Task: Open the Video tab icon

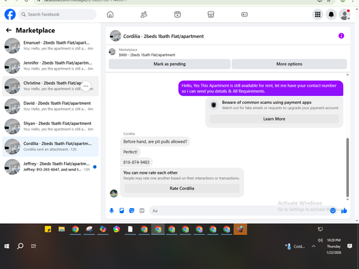Action: [x=177, y=14]
